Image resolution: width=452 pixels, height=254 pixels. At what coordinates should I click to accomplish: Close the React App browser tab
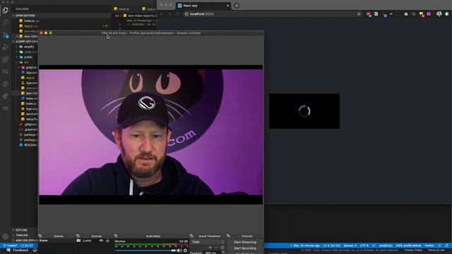(227, 6)
